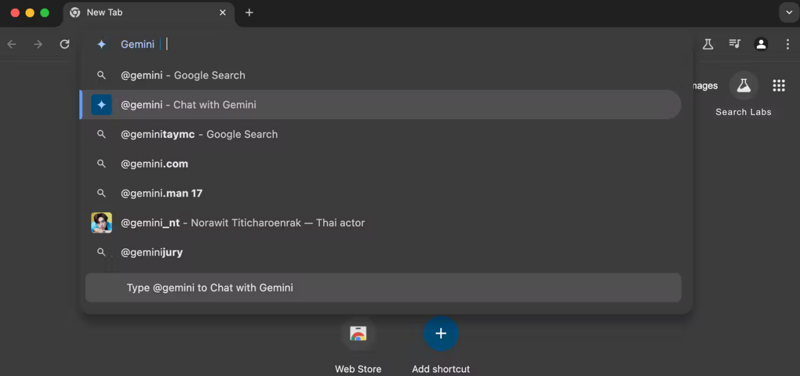800x376 pixels.
Task: Click the Search Labs flask icon
Action: 743,86
